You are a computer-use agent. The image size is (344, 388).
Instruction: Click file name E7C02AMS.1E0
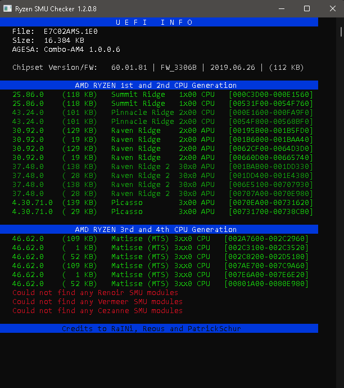71,32
